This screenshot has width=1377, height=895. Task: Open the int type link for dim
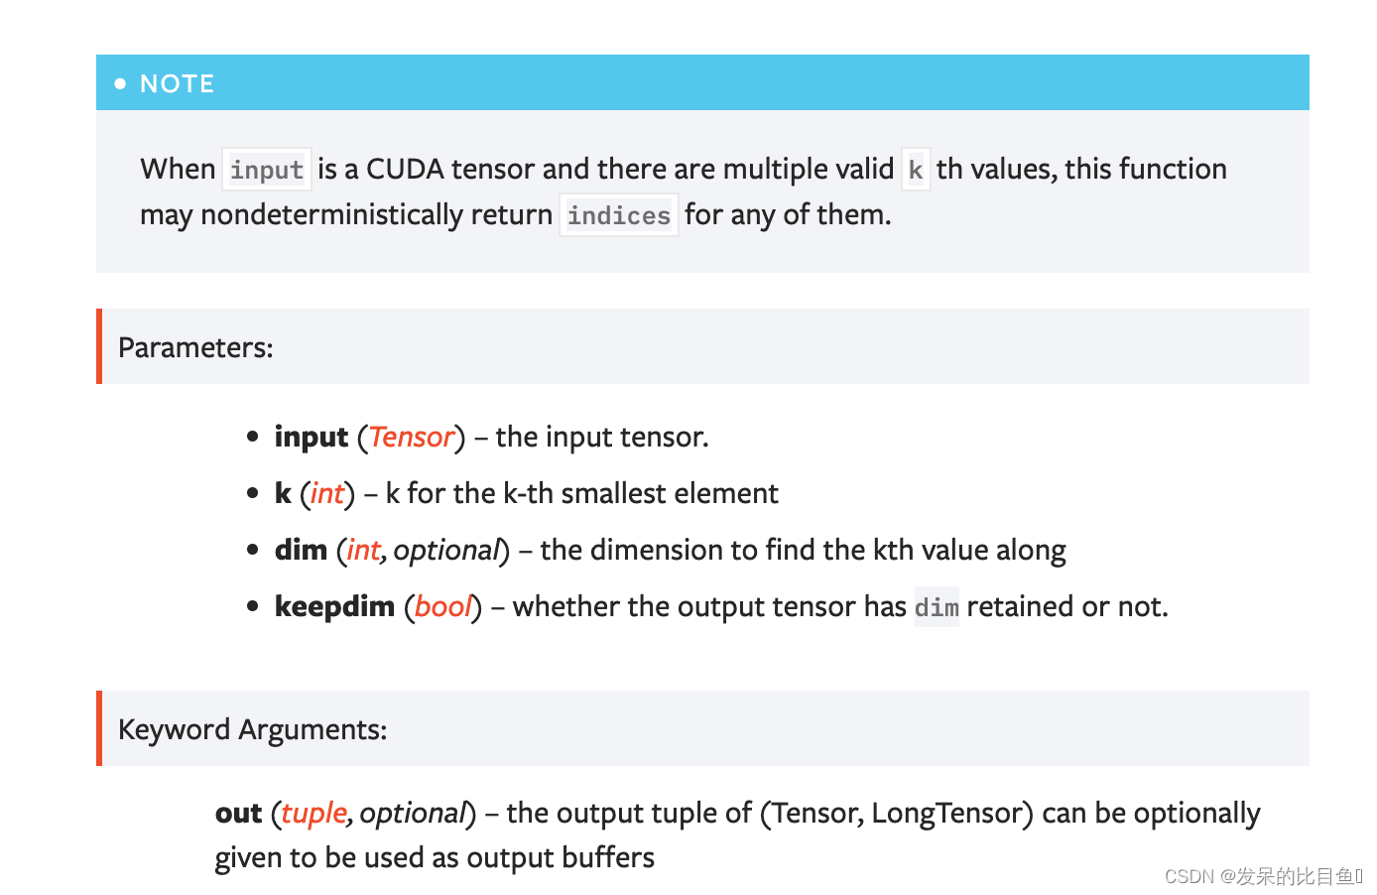coord(363,551)
